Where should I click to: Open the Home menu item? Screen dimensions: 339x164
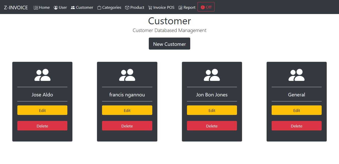click(x=42, y=8)
